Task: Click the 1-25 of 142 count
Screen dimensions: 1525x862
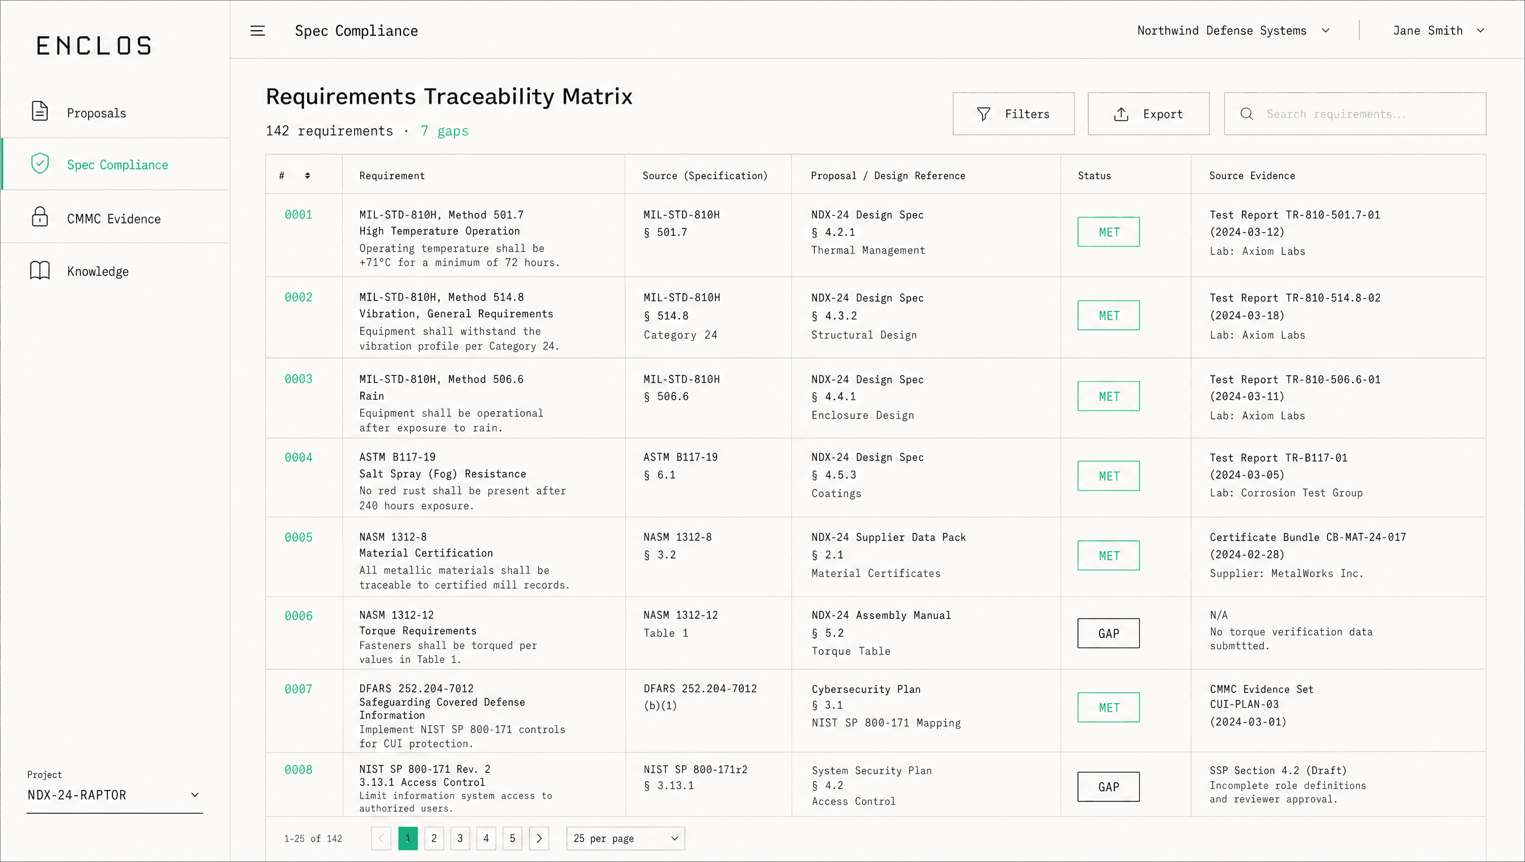Action: [313, 838]
